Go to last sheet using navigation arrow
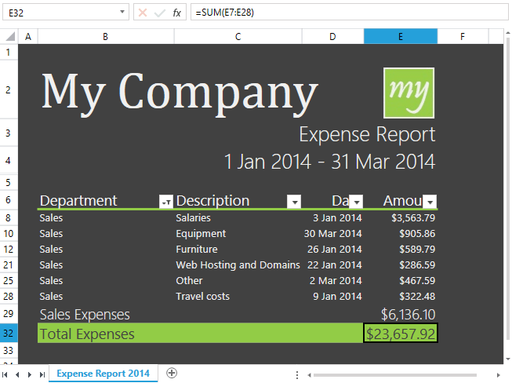The image size is (512, 383). pyautogui.click(x=40, y=374)
